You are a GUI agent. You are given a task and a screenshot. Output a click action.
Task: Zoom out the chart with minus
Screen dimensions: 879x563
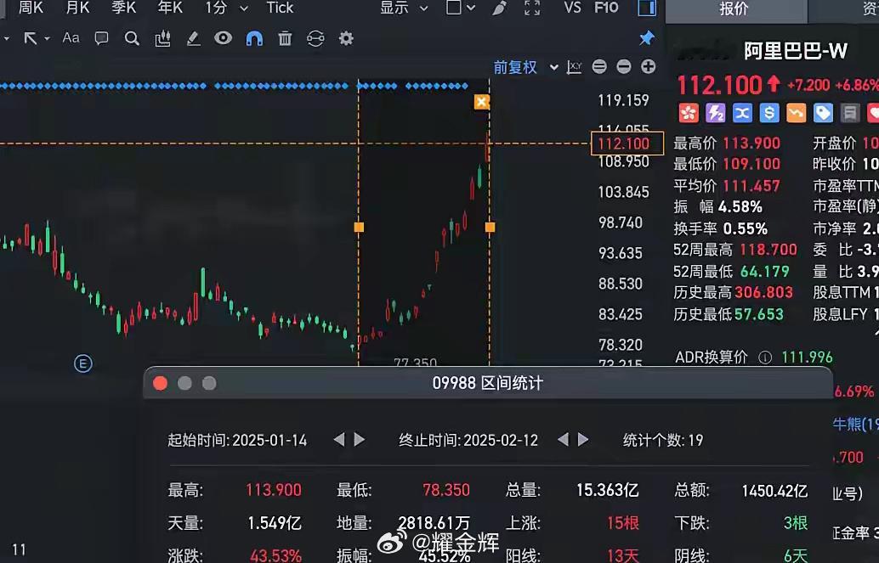[x=623, y=67]
